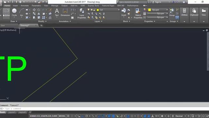Select the Arc tool

[22, 13]
